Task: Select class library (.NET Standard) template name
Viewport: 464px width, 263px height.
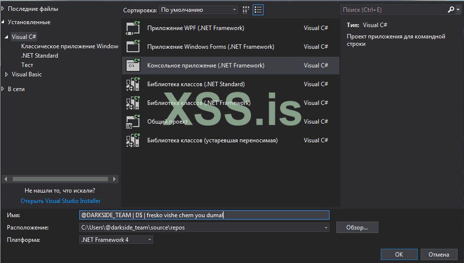Action: tap(196, 84)
